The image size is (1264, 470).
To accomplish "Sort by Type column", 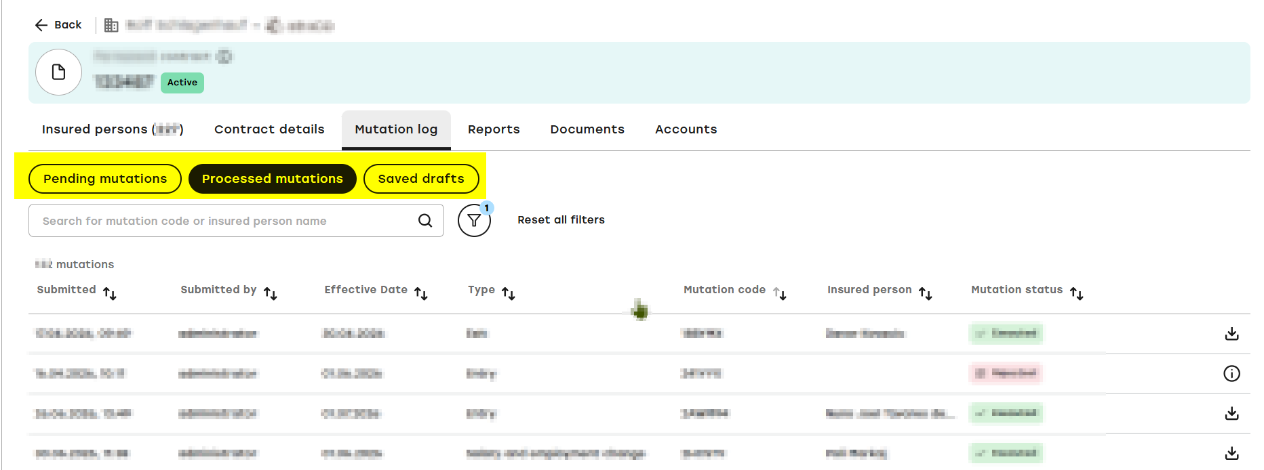I will click(509, 293).
